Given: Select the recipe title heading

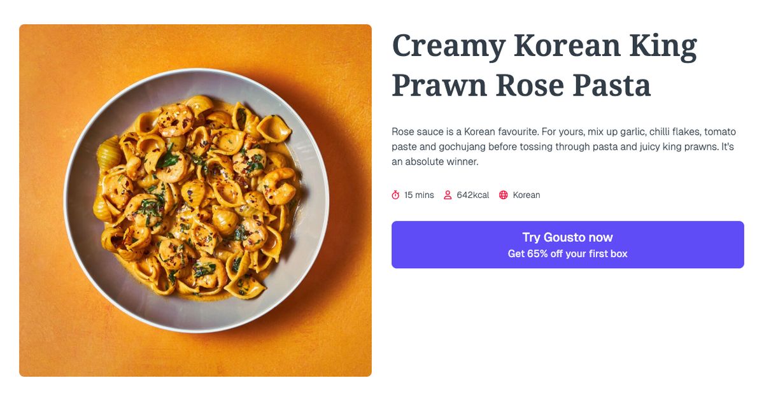Looking at the screenshot, I should coord(544,64).
